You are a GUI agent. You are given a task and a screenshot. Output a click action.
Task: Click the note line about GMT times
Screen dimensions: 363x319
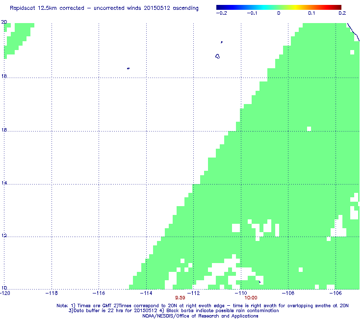click(203, 306)
